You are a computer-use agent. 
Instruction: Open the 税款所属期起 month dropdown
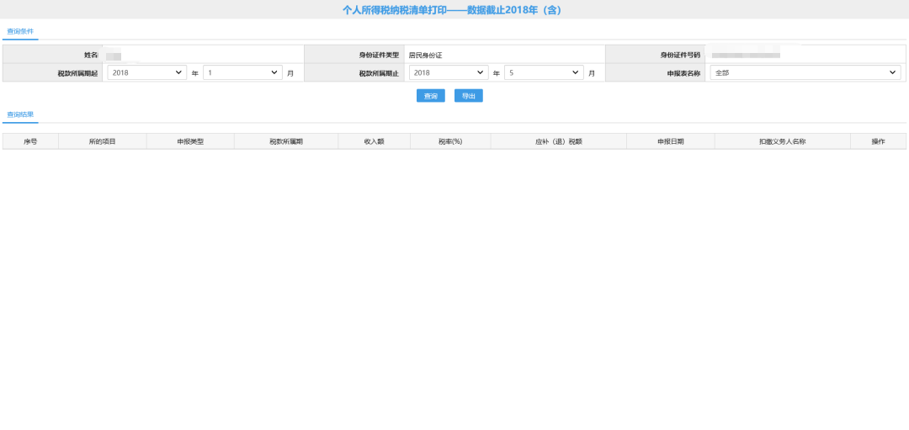pyautogui.click(x=242, y=73)
